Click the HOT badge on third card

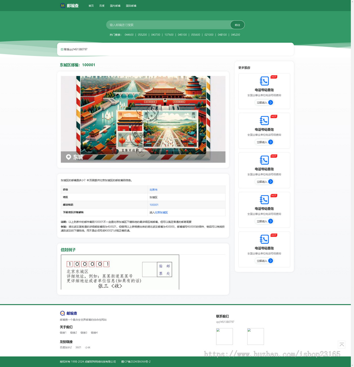click(274, 156)
